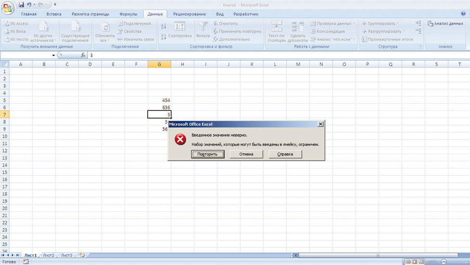Open the Разметка страницы tab
Screen dimensions: 470x265
tap(90, 14)
